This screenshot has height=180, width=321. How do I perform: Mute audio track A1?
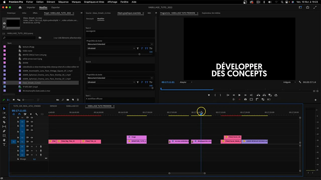tap(32, 146)
